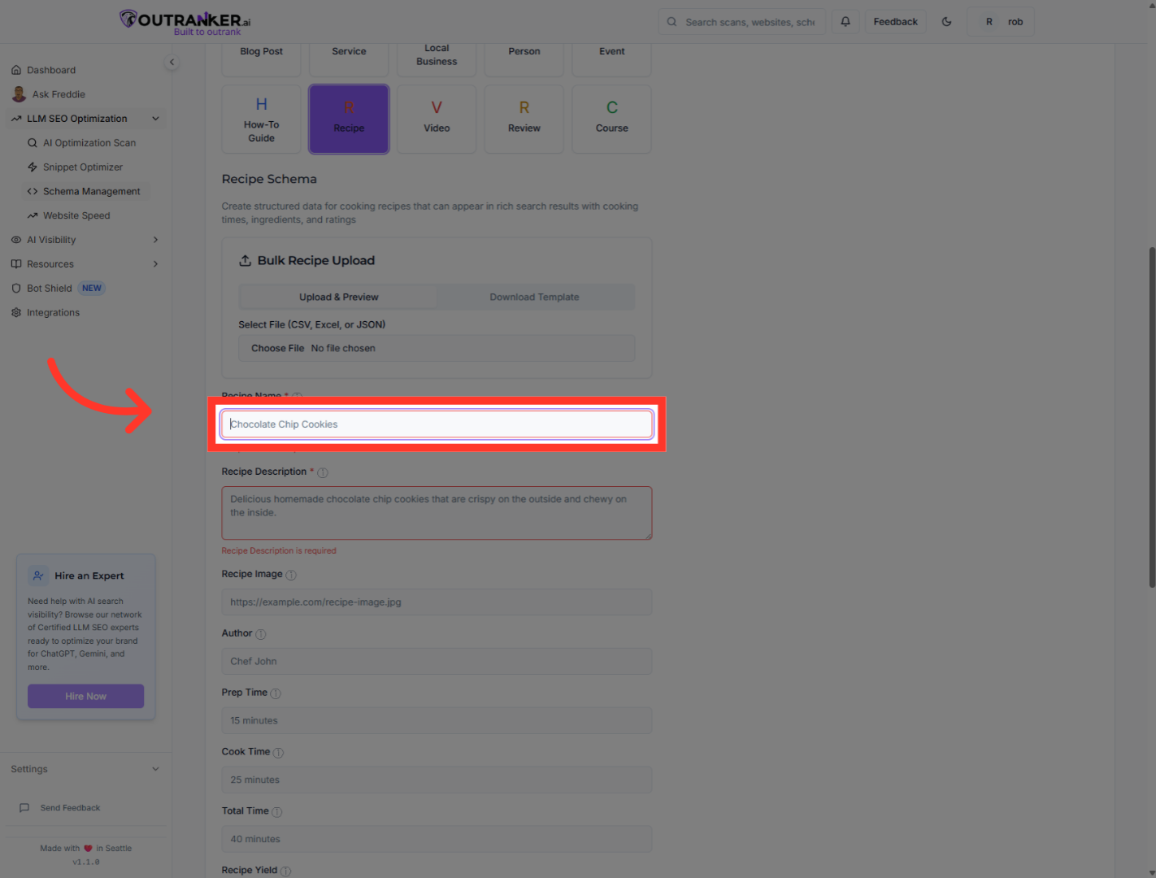Click the Recipe Description info icon

coord(323,472)
